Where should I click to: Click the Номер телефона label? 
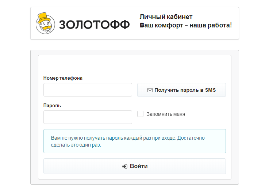coord(63,78)
